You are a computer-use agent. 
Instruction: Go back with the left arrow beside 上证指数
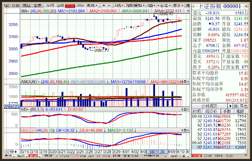coord(194,7)
